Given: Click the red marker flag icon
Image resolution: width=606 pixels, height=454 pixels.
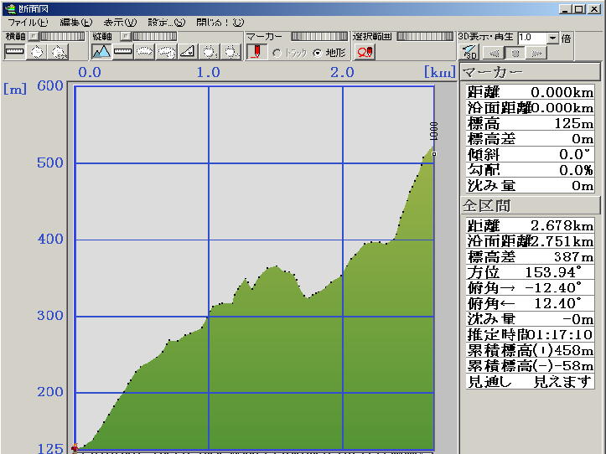Looking at the screenshot, I should [x=256, y=52].
